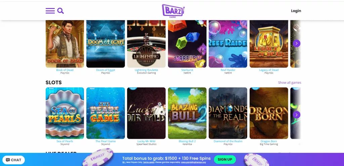Click the Blazing Bull 2 title link
The height and width of the screenshot is (166, 344).
click(x=187, y=141)
